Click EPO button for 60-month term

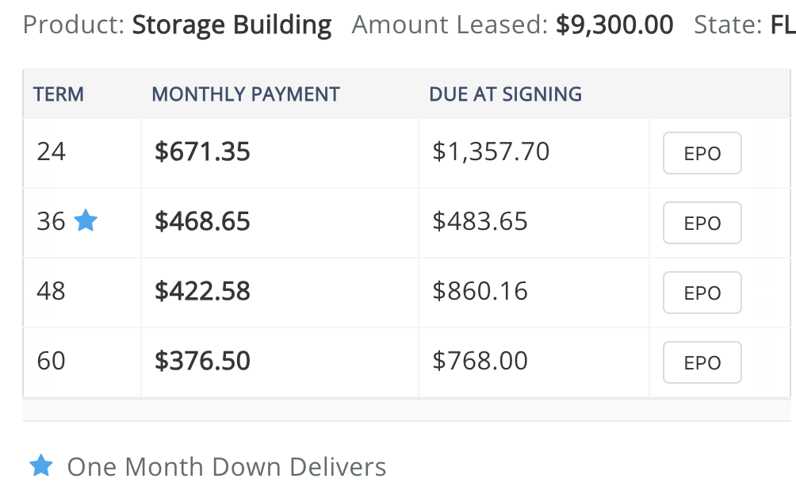click(x=702, y=362)
